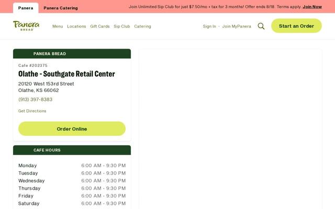Open the Menu navigation item

click(58, 26)
